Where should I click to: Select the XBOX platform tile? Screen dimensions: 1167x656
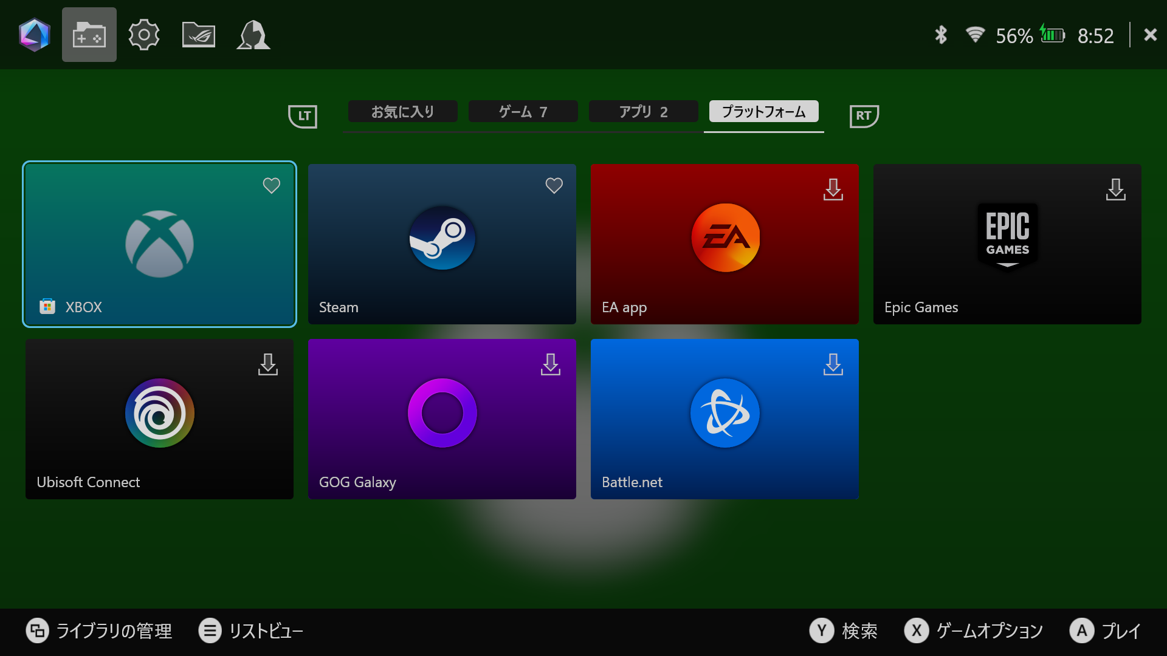point(159,244)
